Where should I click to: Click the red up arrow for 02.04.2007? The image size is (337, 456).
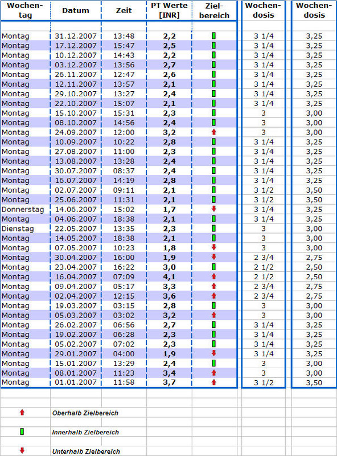pos(214,296)
